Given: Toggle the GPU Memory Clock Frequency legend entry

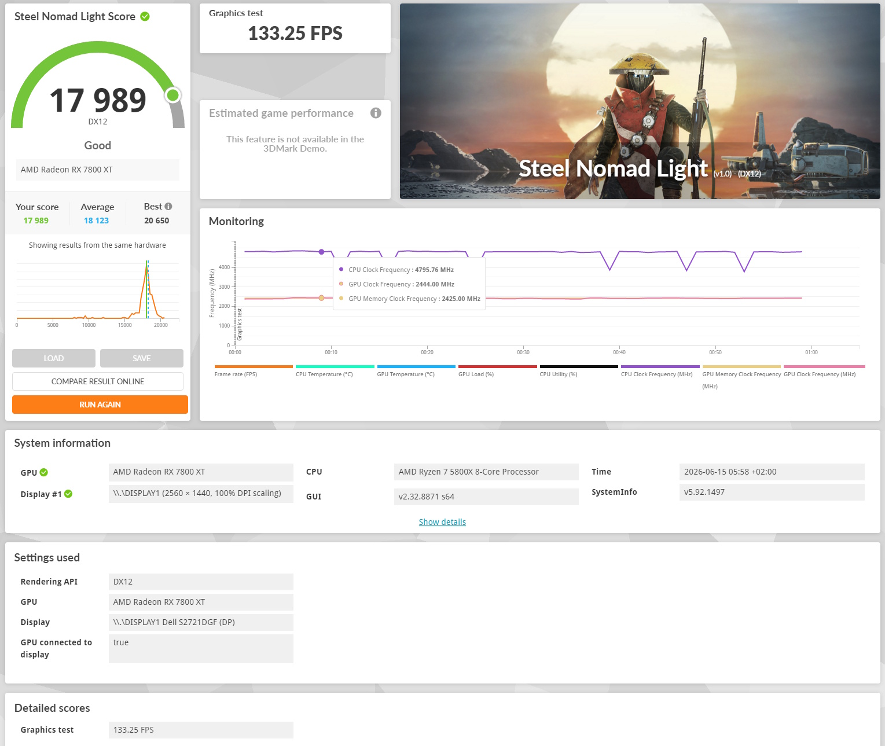Looking at the screenshot, I should pyautogui.click(x=741, y=377).
